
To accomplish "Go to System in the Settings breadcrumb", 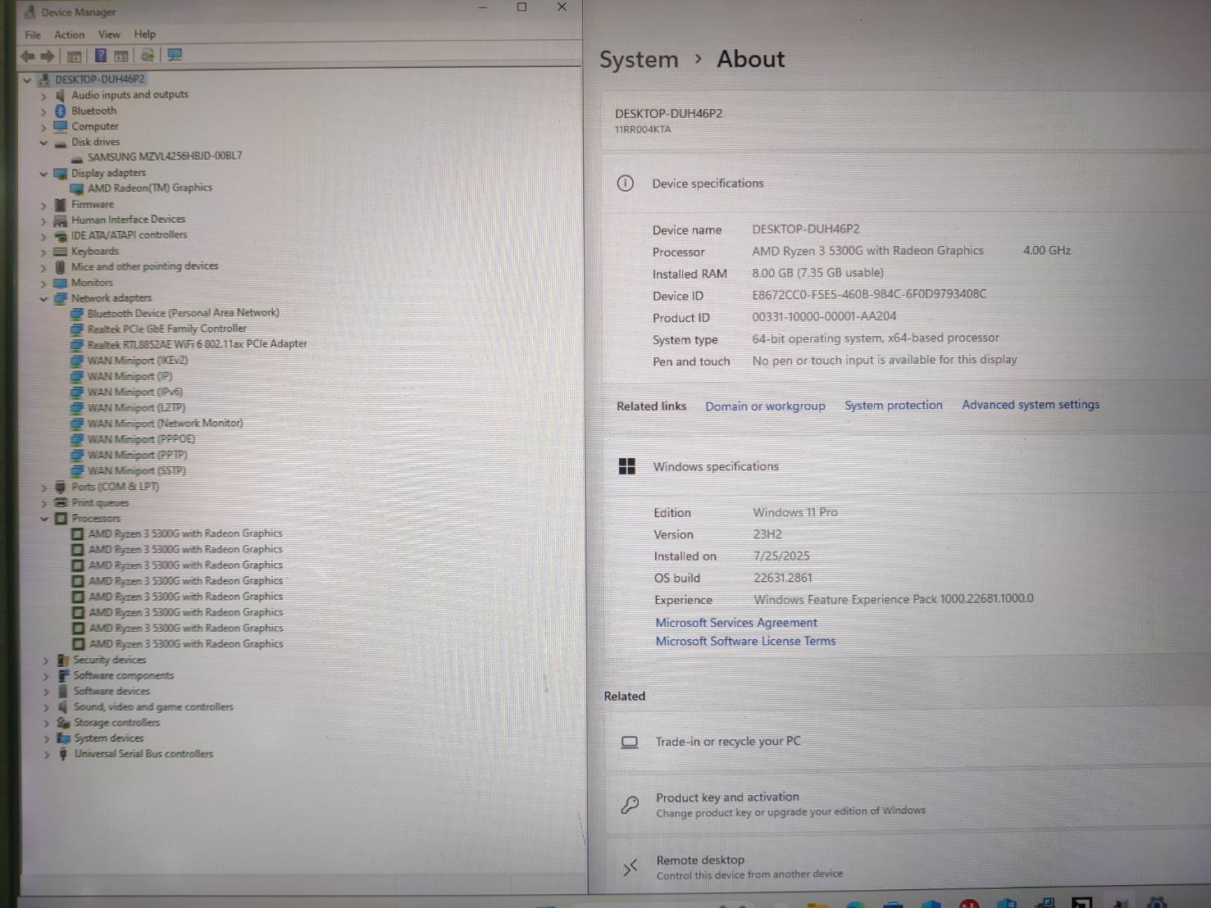I will (639, 60).
